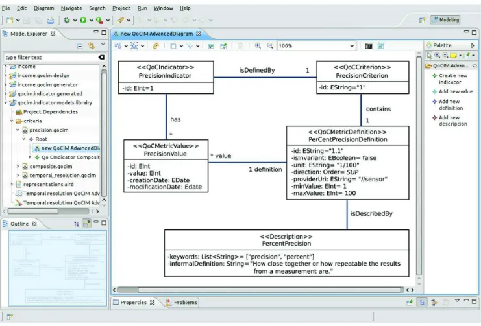Select the Zoom Out tool in Palette
Viewport: 481px width, 326px height.
445,56
